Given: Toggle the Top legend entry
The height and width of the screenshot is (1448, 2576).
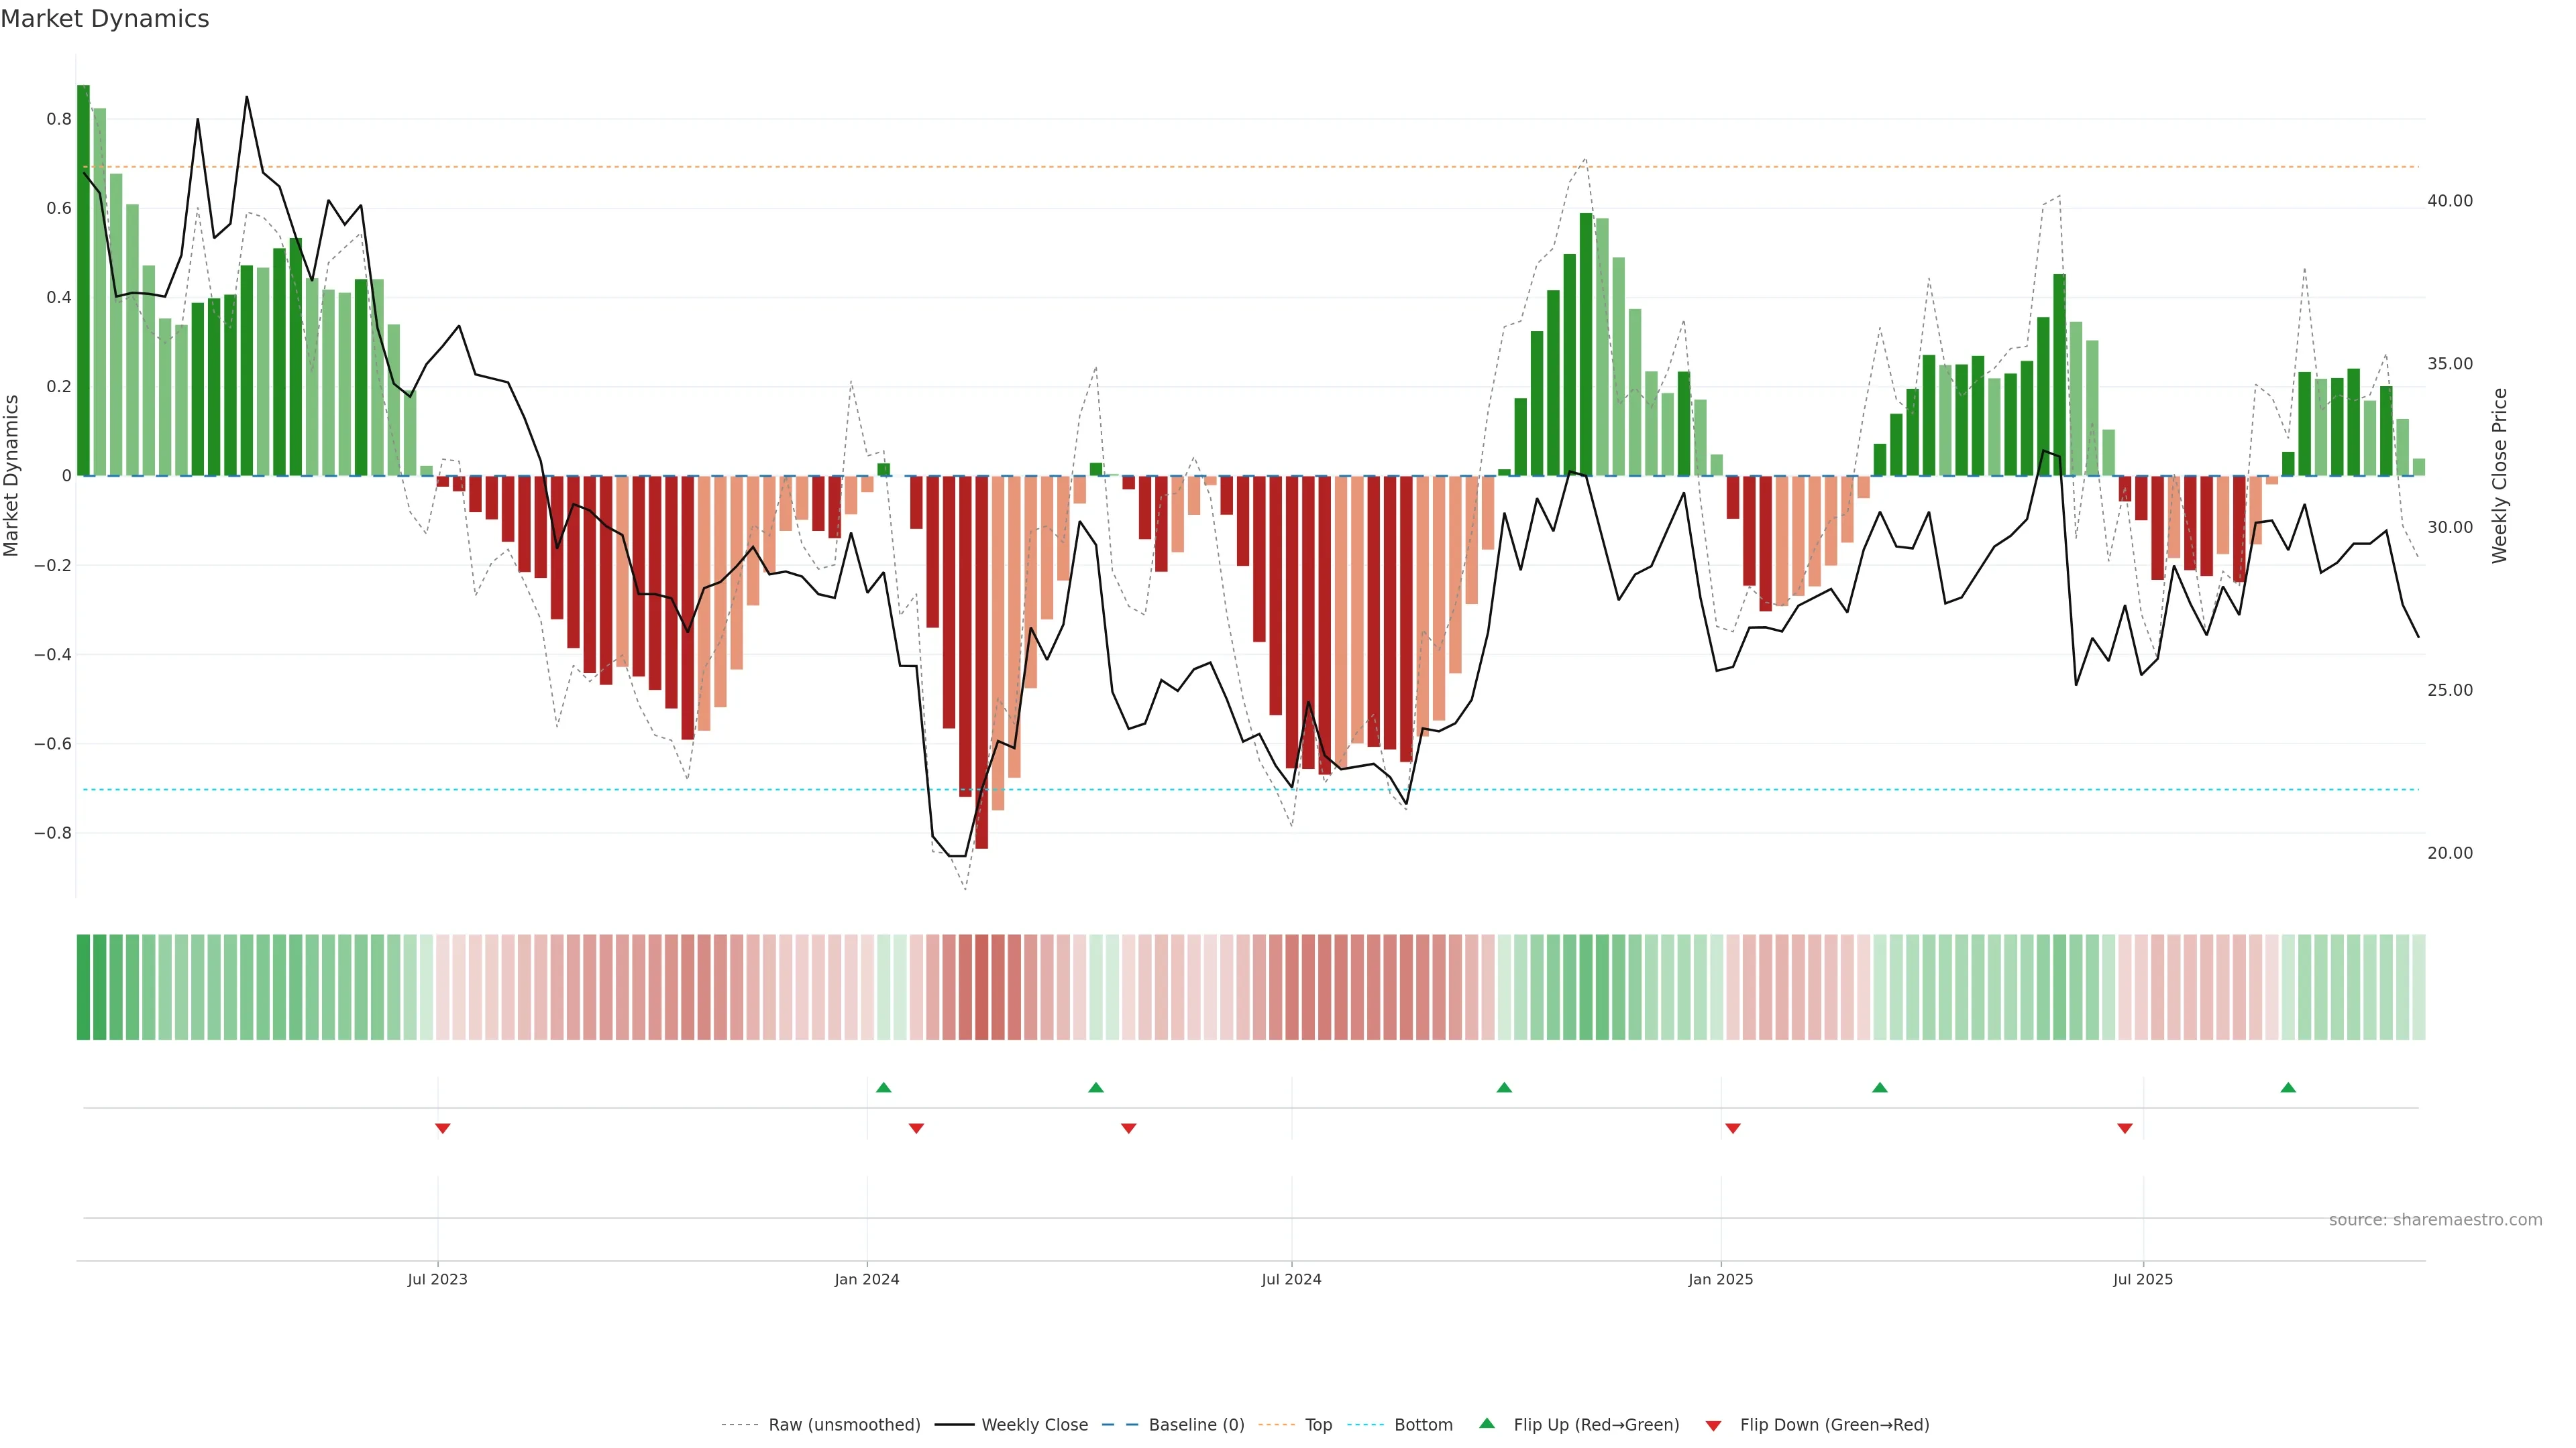Looking at the screenshot, I should (x=1318, y=1425).
